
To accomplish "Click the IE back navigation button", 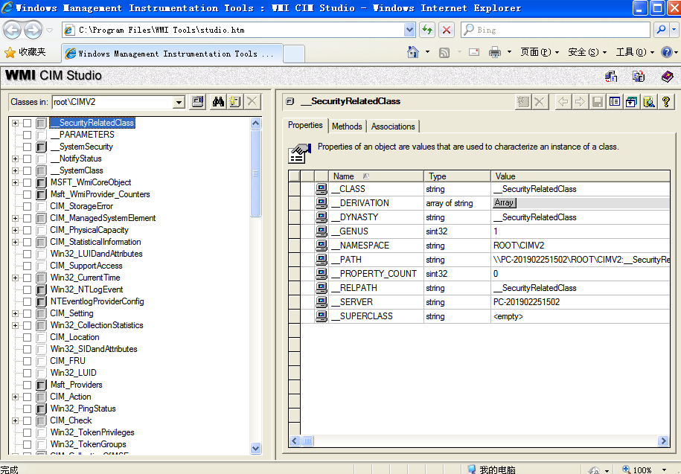I will tap(12, 30).
